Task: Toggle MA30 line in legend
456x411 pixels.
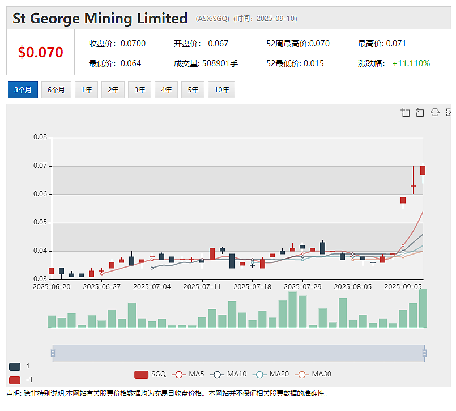Action: pyautogui.click(x=313, y=374)
